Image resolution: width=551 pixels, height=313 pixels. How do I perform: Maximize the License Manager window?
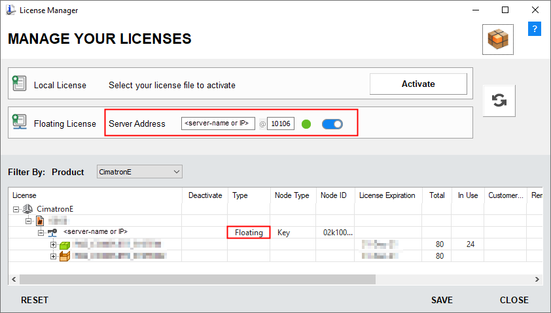pyautogui.click(x=505, y=10)
